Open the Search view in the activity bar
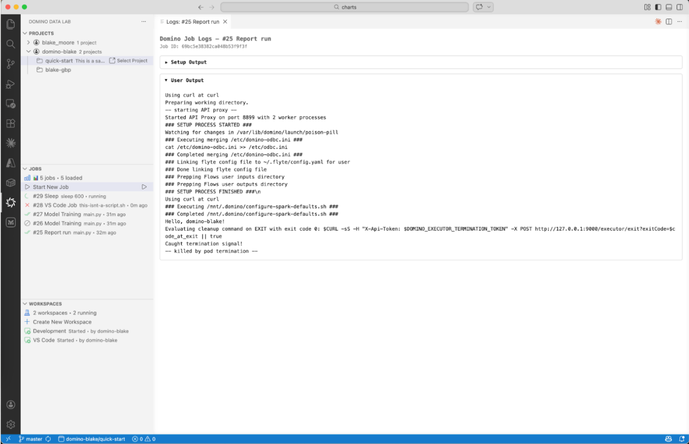This screenshot has height=444, width=689. (x=11, y=44)
